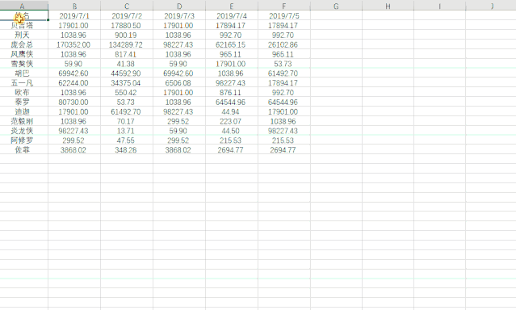Select column E header

(x=232, y=6)
